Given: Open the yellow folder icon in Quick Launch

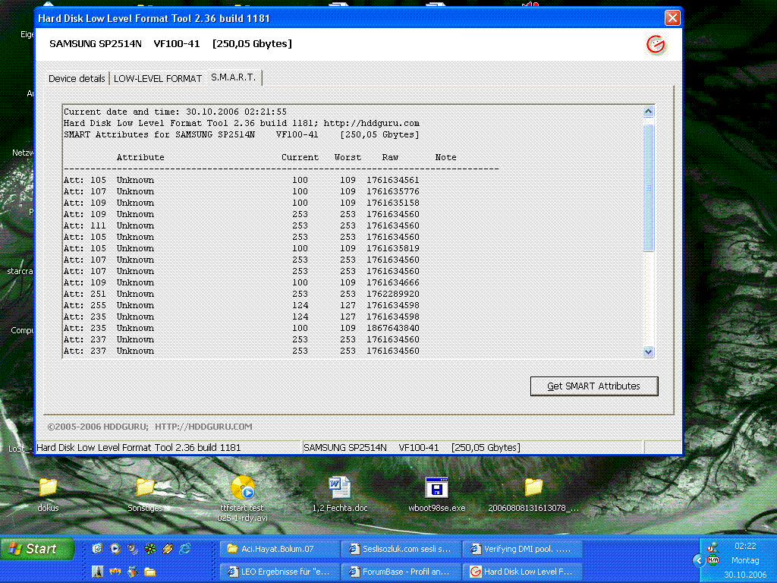Looking at the screenshot, I should [x=149, y=572].
